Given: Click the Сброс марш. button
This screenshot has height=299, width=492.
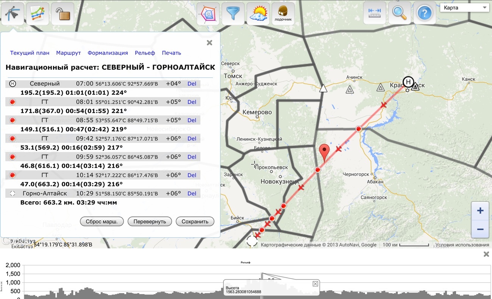Looking at the screenshot, I should (102, 221).
